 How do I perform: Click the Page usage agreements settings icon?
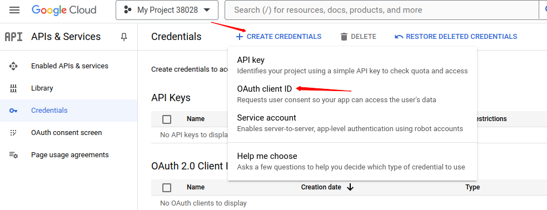click(x=13, y=155)
